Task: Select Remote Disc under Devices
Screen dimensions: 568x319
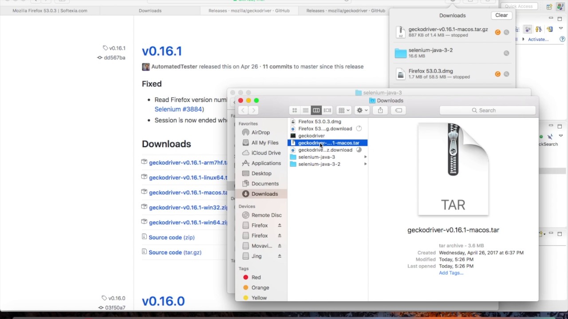Action: pos(266,215)
